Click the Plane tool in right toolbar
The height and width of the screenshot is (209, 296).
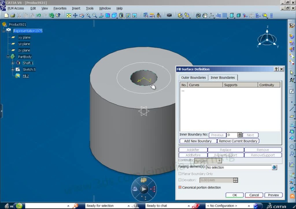(292, 117)
